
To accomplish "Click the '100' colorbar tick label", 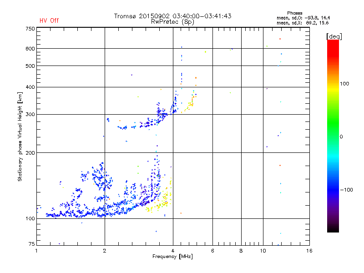I will [x=344, y=84].
